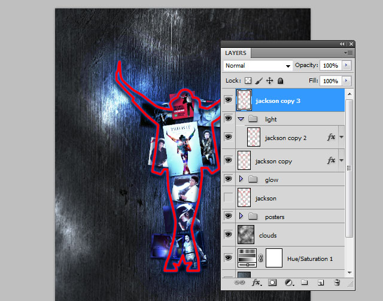Close the Layers panel with the X
This screenshot has height=301, width=383.
click(351, 44)
